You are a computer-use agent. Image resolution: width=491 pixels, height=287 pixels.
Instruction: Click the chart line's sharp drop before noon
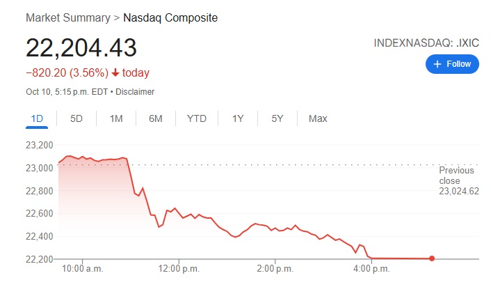[131, 178]
